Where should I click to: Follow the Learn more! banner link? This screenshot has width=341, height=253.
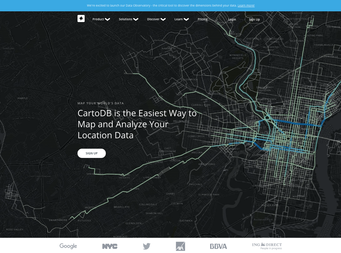(246, 5)
